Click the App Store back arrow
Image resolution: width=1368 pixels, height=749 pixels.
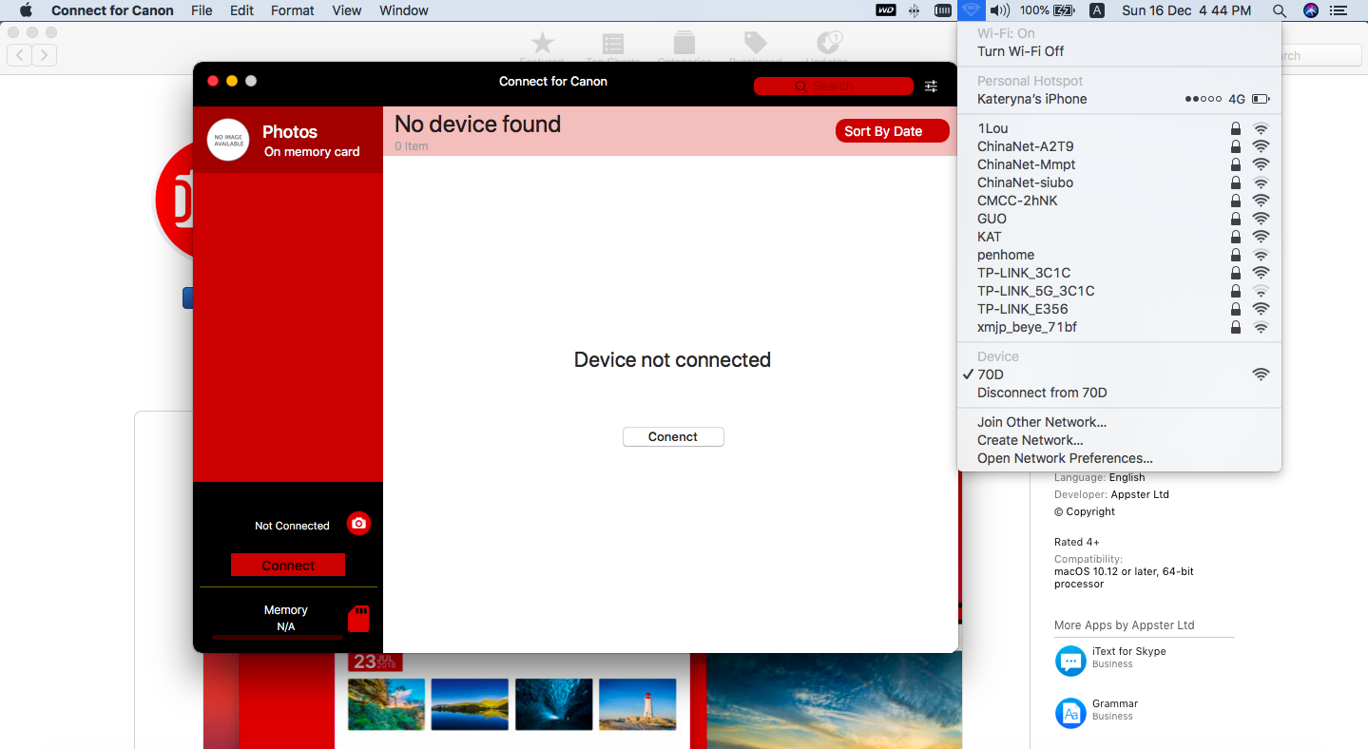click(x=19, y=55)
